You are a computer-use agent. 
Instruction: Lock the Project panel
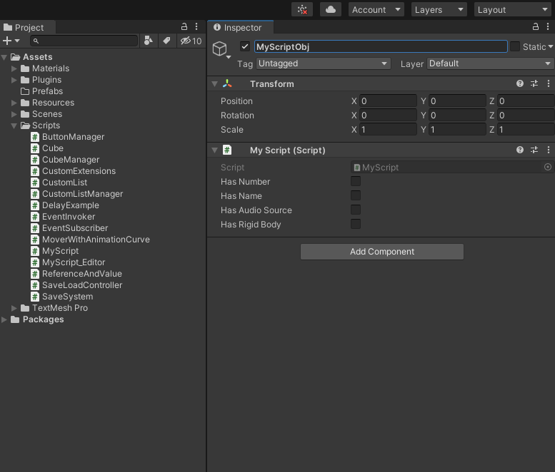click(x=184, y=26)
